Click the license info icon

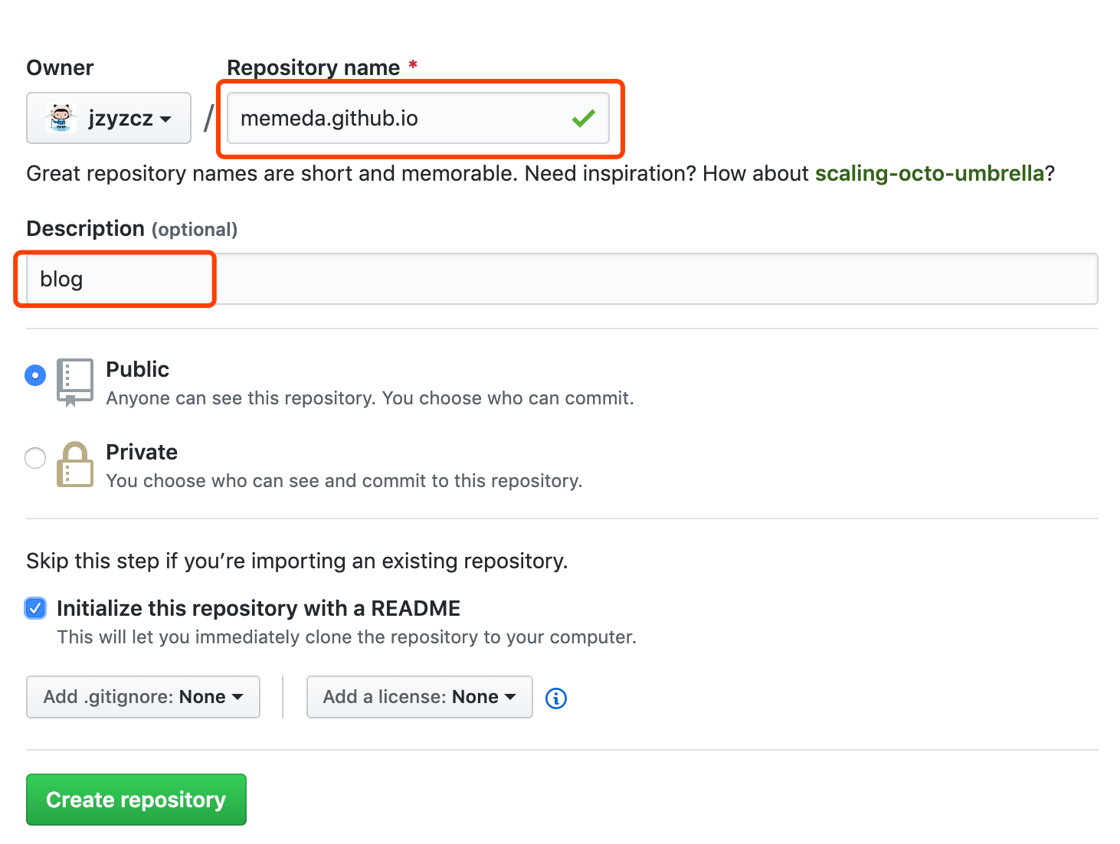tap(556, 698)
